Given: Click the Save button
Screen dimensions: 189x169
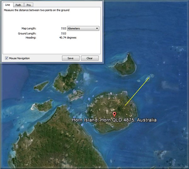Looking at the screenshot, I should tap(71, 58).
